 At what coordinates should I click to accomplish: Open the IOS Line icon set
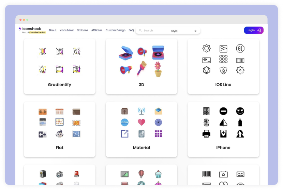[223, 66]
